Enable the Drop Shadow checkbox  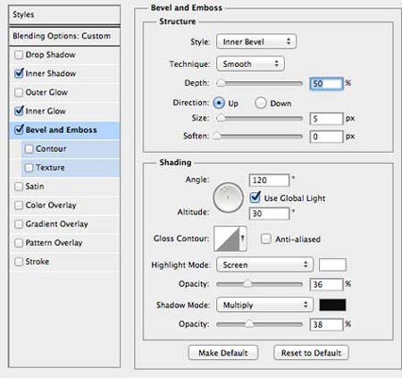(x=19, y=55)
